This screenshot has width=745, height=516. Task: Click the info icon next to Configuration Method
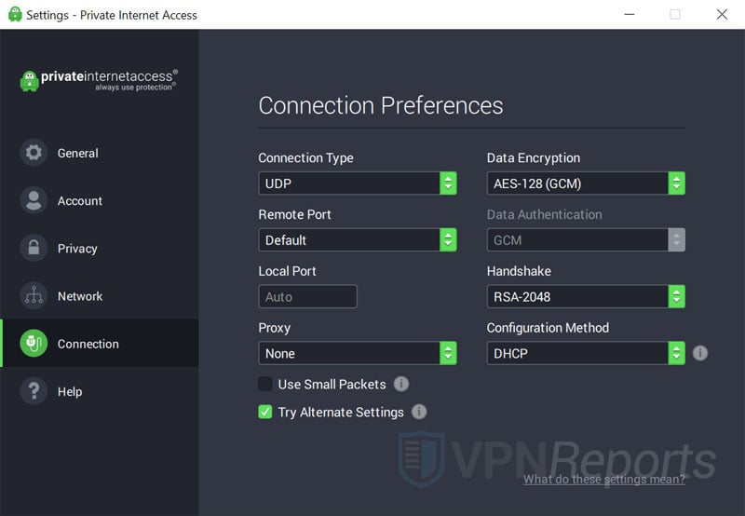coord(700,353)
